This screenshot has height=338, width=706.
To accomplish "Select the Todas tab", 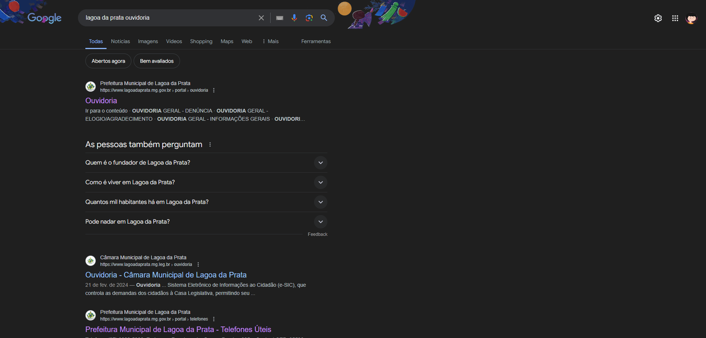I will (x=96, y=41).
